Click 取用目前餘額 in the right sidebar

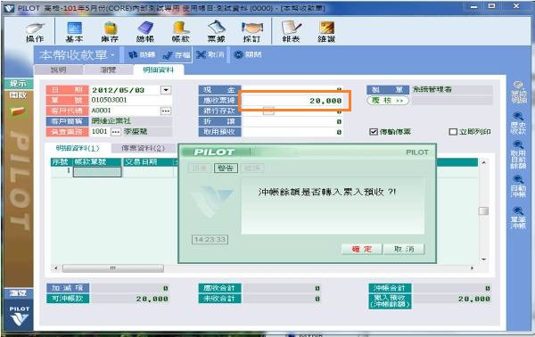518,154
